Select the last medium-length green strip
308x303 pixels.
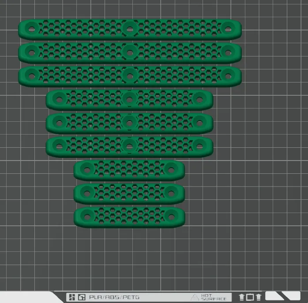point(129,146)
